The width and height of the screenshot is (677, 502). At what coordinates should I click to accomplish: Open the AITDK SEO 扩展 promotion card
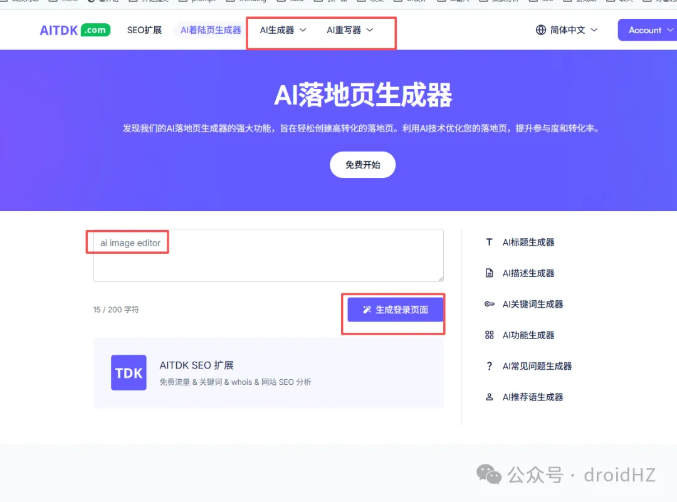pyautogui.click(x=268, y=372)
